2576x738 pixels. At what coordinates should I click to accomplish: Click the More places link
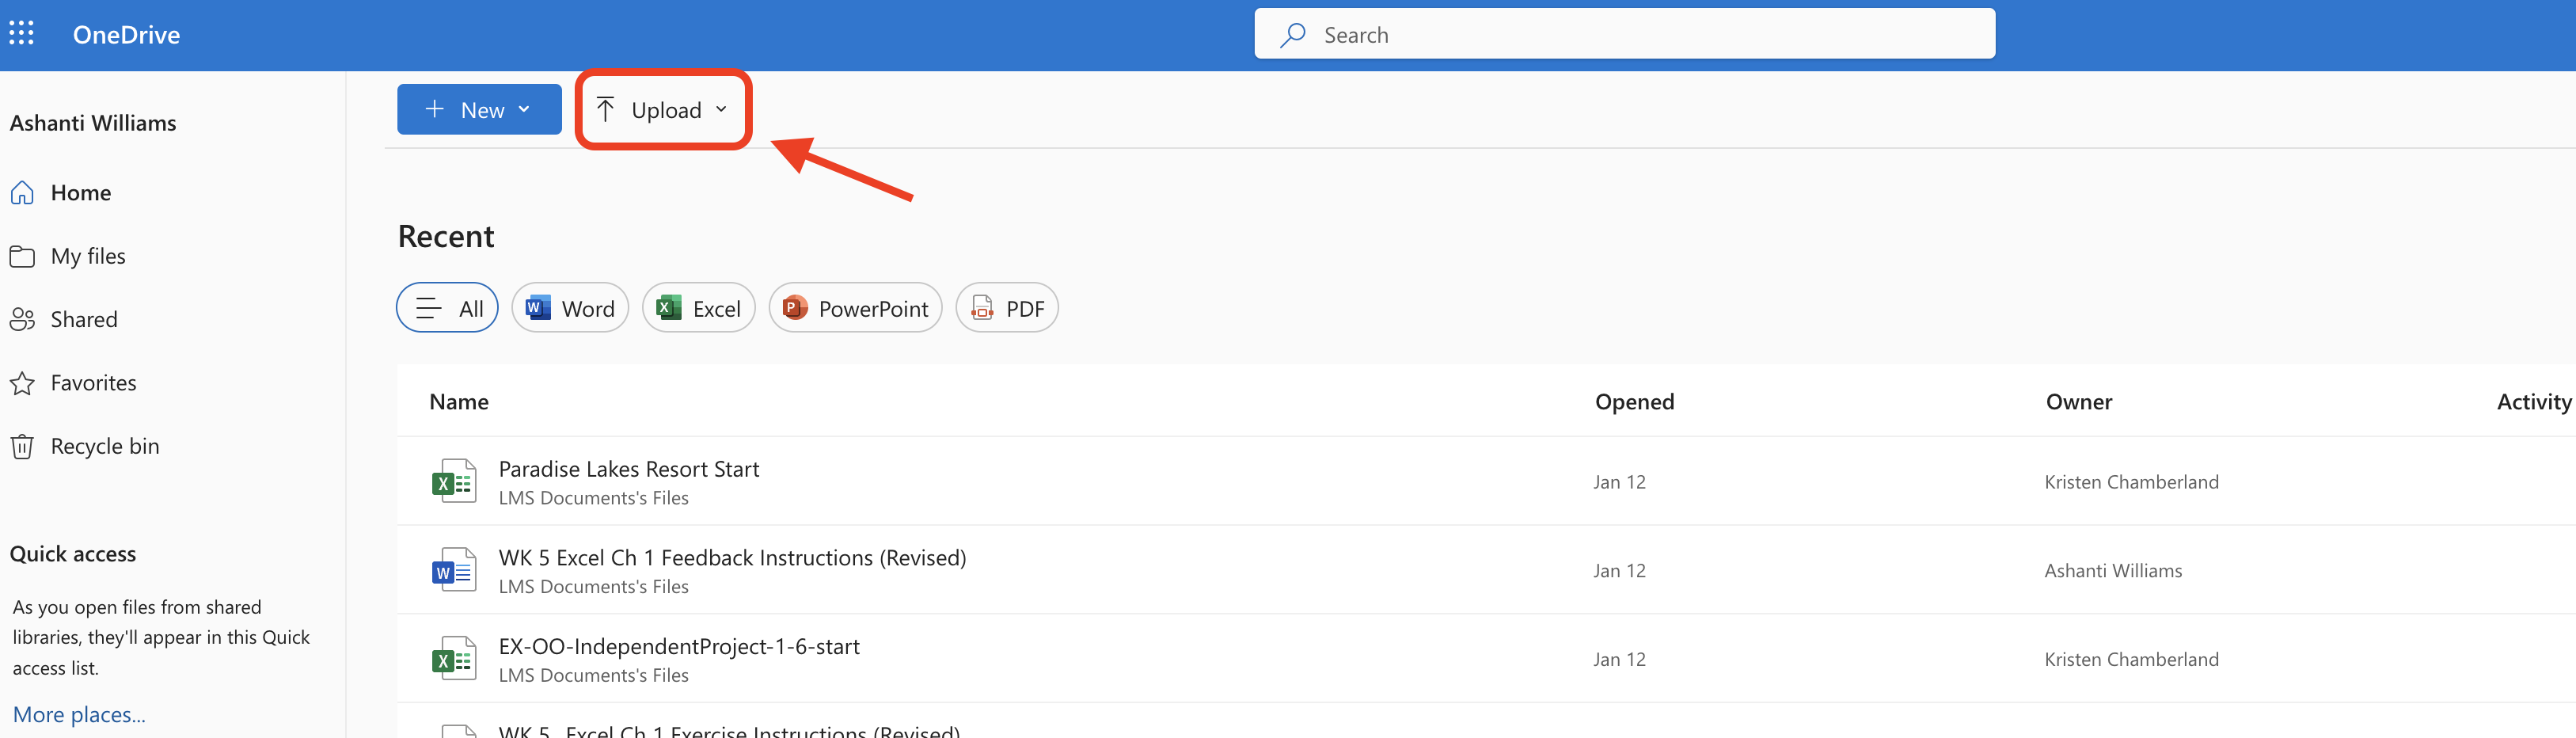[79, 714]
